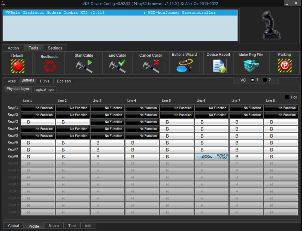Click the uSSw Tempo B POV2 cell
The height and width of the screenshot is (231, 302).
211,157
